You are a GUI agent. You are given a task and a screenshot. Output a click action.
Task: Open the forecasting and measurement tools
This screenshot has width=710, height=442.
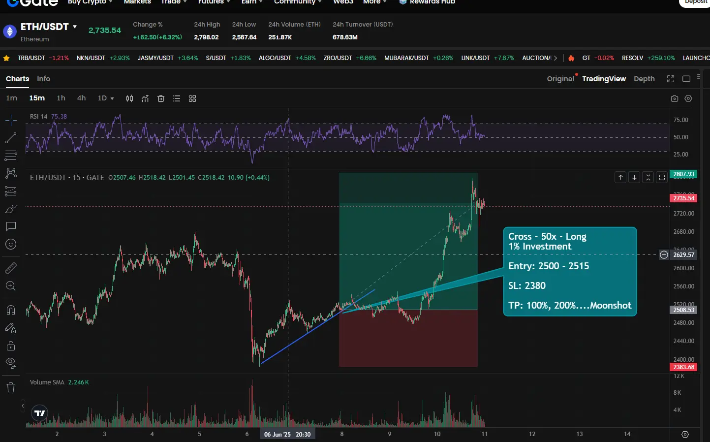pyautogui.click(x=11, y=191)
